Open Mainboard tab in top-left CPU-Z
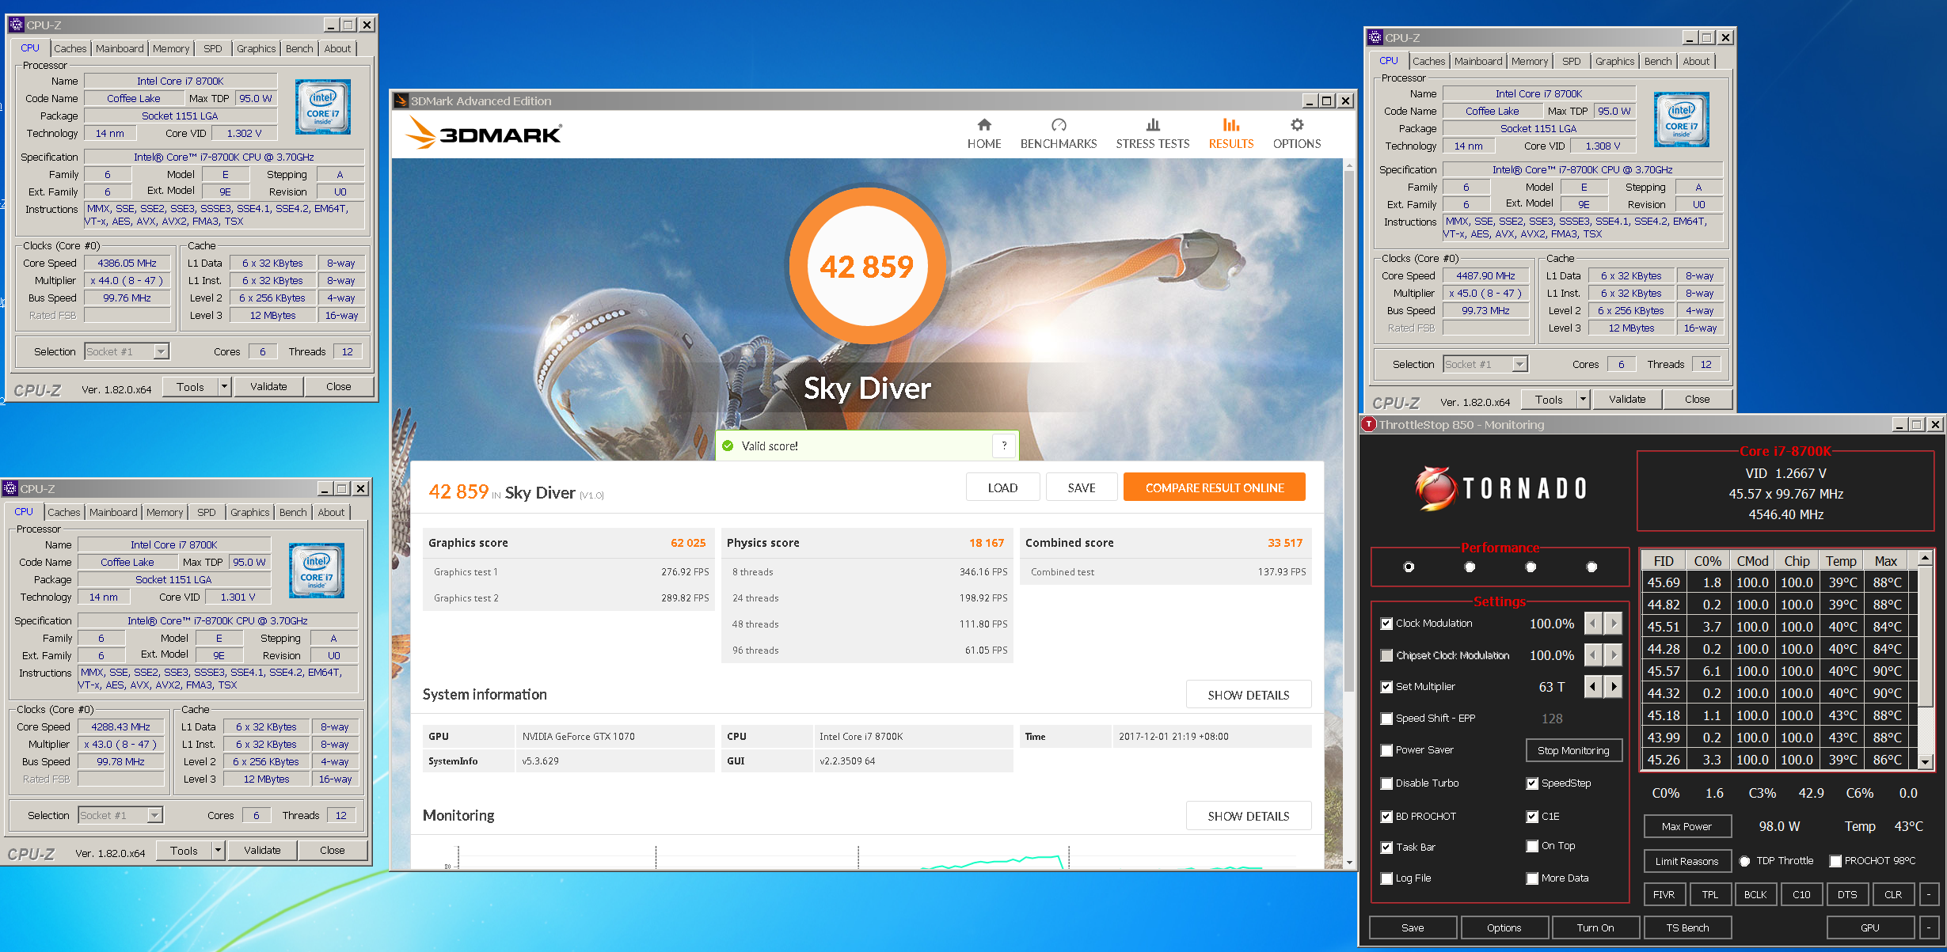This screenshot has height=952, width=1947. click(120, 49)
